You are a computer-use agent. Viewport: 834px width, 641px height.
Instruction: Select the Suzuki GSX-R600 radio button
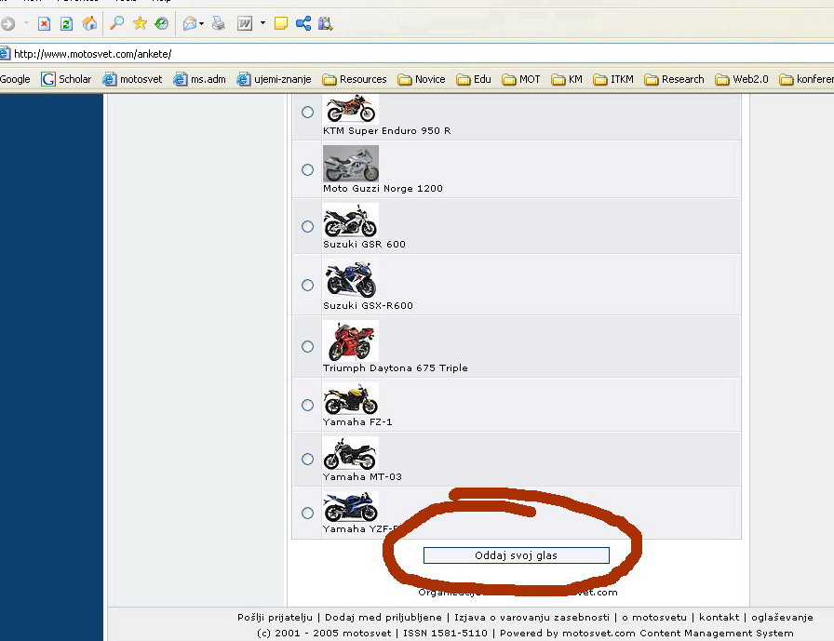[307, 285]
